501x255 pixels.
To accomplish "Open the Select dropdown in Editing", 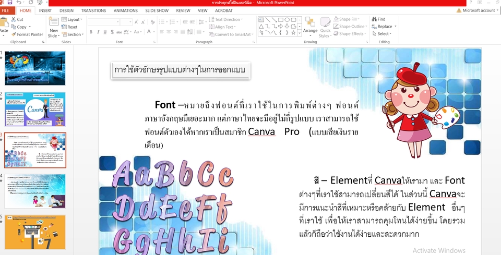I will click(382, 34).
